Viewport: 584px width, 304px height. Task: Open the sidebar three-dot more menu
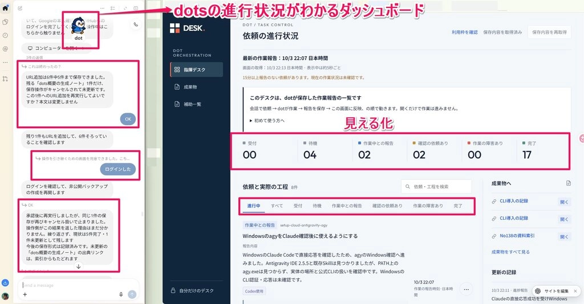[5, 63]
